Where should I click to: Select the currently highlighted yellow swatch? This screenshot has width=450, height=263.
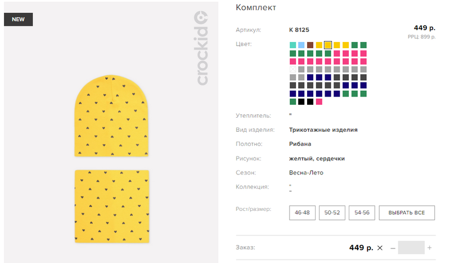[328, 45]
